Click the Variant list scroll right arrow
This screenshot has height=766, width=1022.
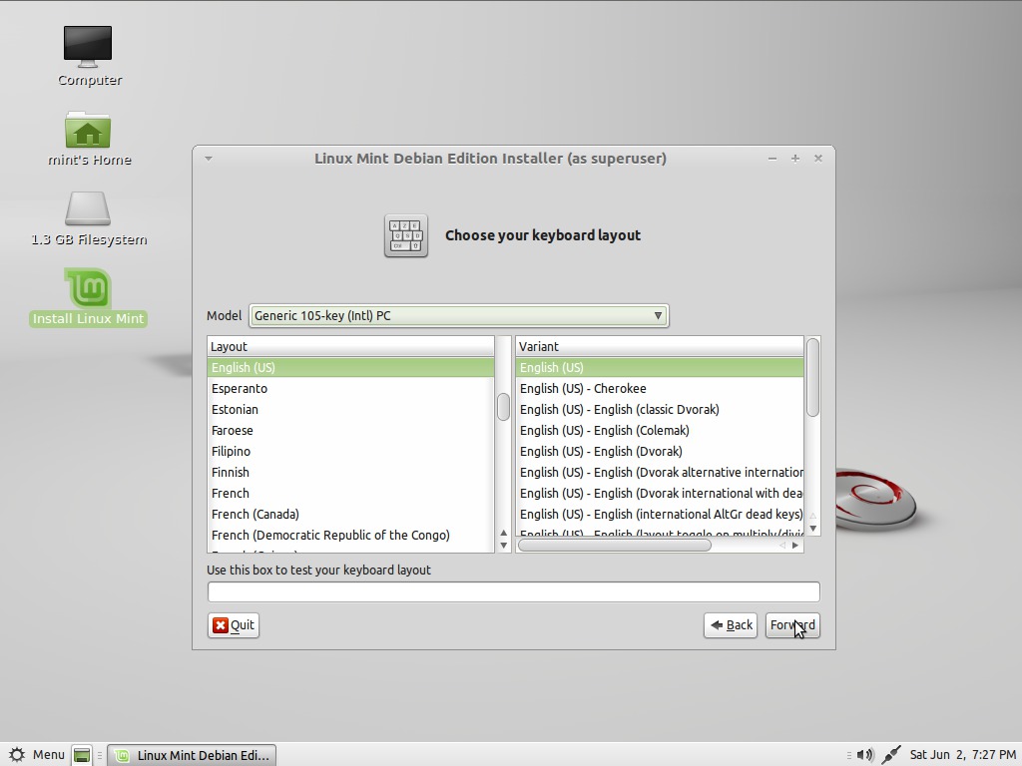pos(795,546)
